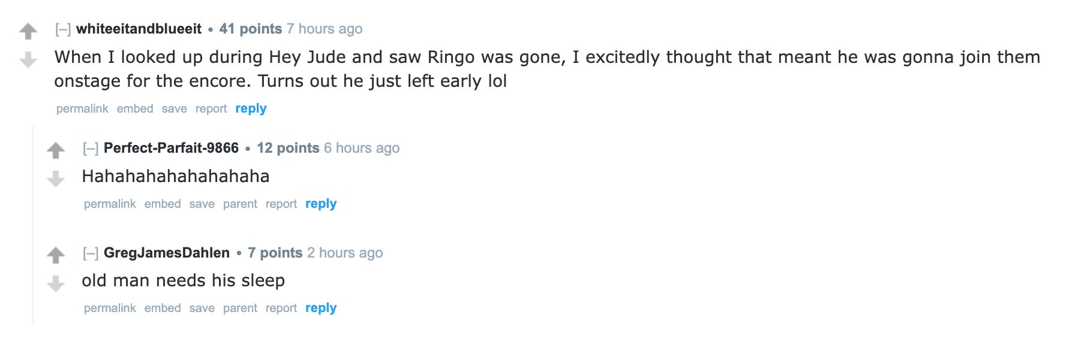Reply to GregJamesDahlen's comment
The height and width of the screenshot is (339, 1087).
point(321,308)
